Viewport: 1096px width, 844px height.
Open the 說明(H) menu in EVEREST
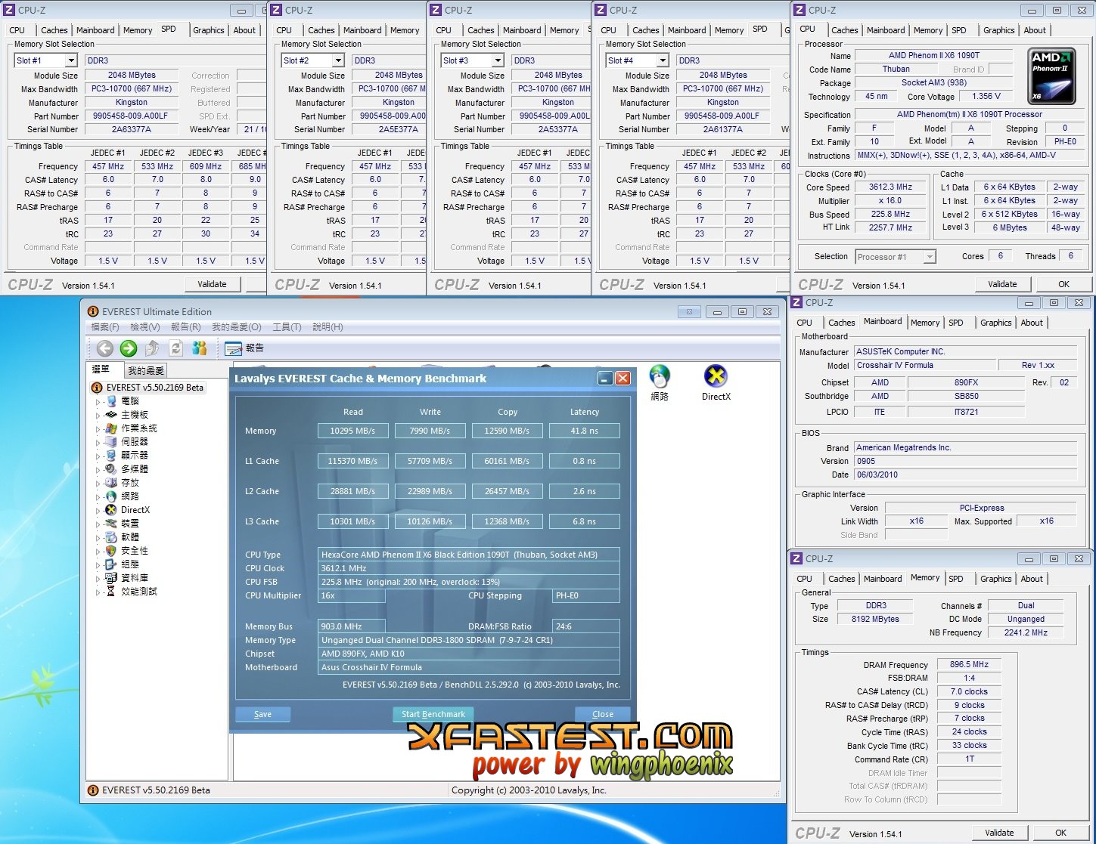(x=328, y=327)
